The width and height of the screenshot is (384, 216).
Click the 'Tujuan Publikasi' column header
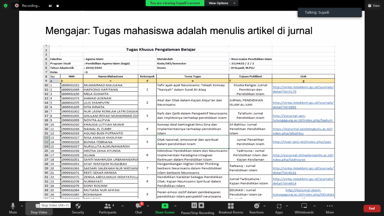(x=250, y=76)
